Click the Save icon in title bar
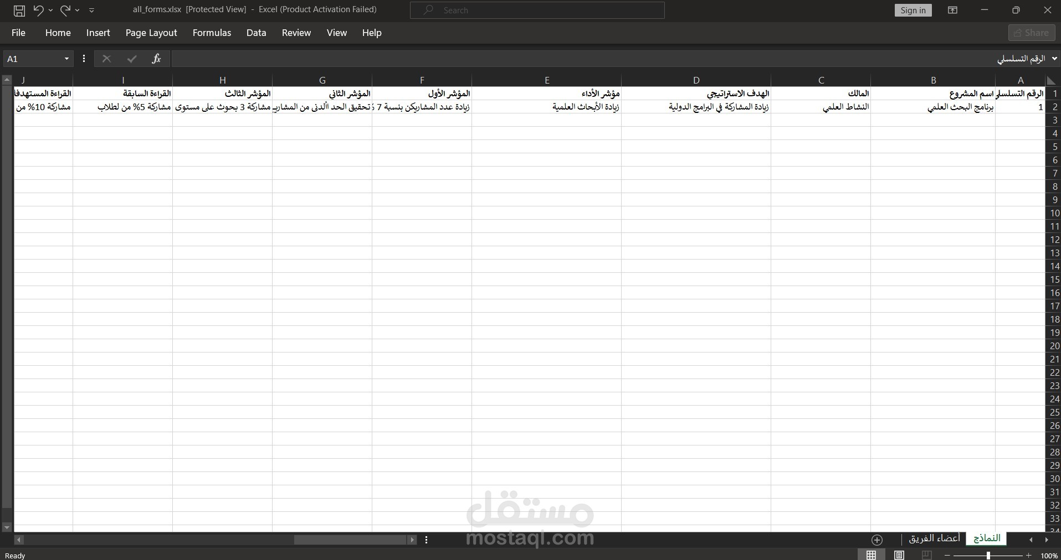Viewport: 1061px width, 560px height. pos(19,10)
